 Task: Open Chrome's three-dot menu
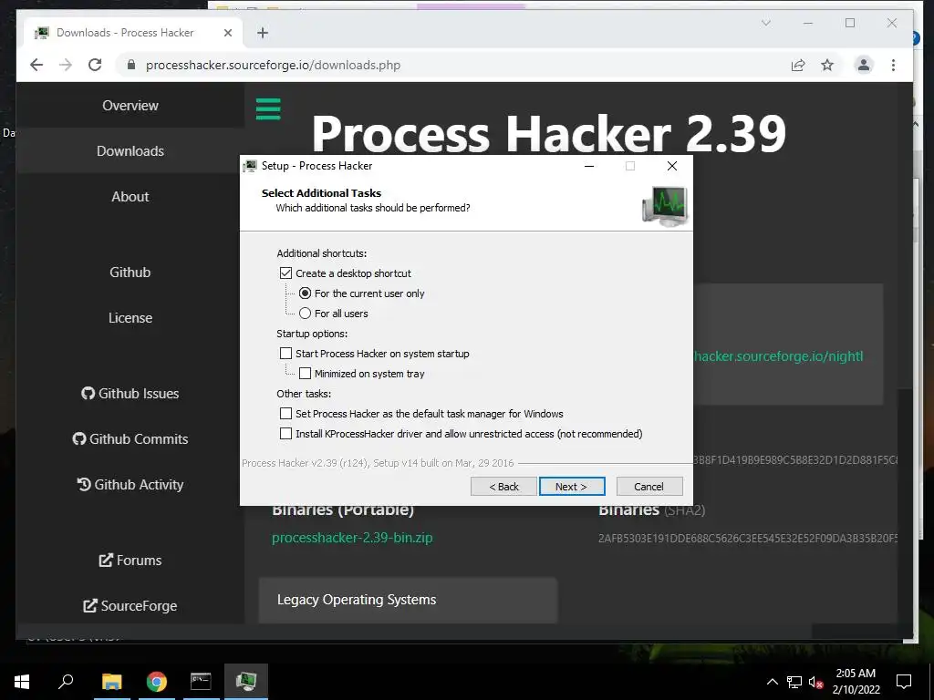click(x=893, y=65)
